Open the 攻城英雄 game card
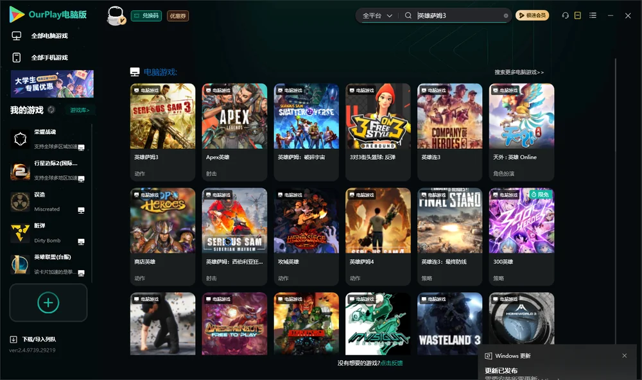642x380 pixels. tap(306, 236)
